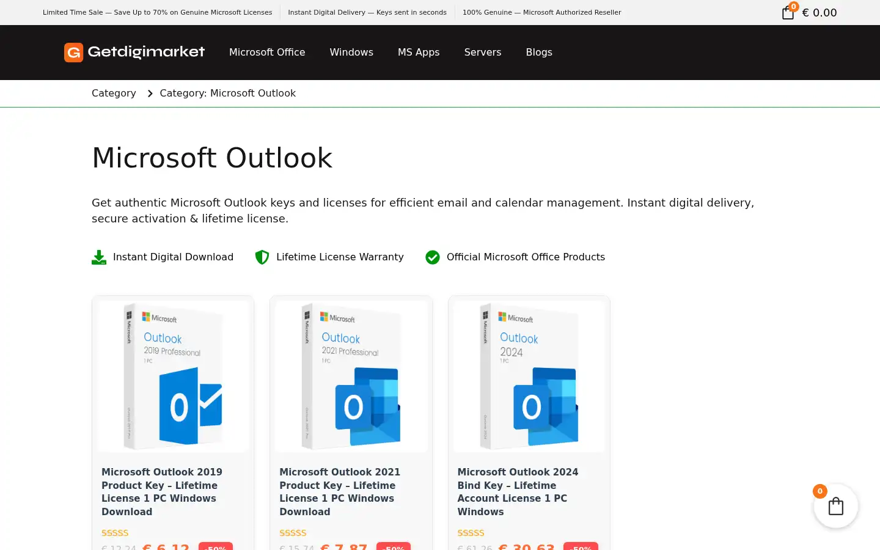The height and width of the screenshot is (550, 880).
Task: Select the Outlook 2019 Professional box image
Action: pyautogui.click(x=173, y=376)
